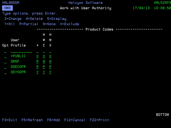Select QMSF's asterisk column value P

click(37, 62)
